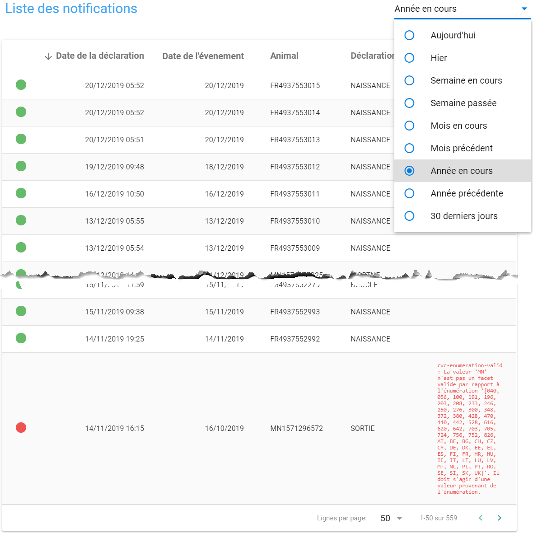Select animal ID FR4937552993
This screenshot has width=533, height=533.
tap(295, 312)
